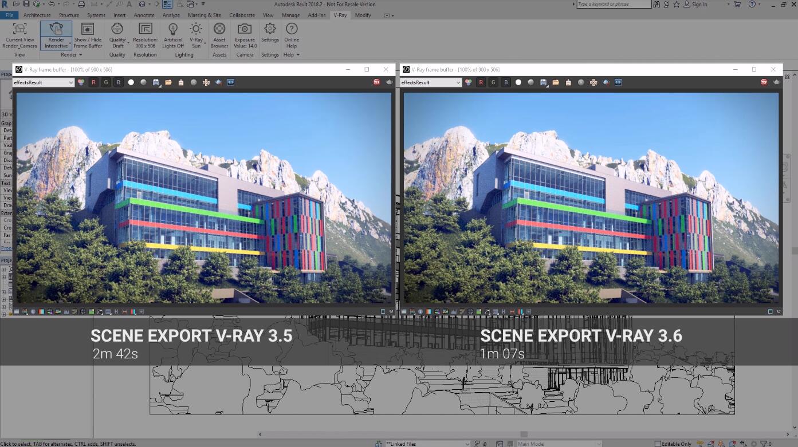The image size is (798, 447).
Task: Click Print in the Quick Access toolbar
Action: click(x=81, y=4)
